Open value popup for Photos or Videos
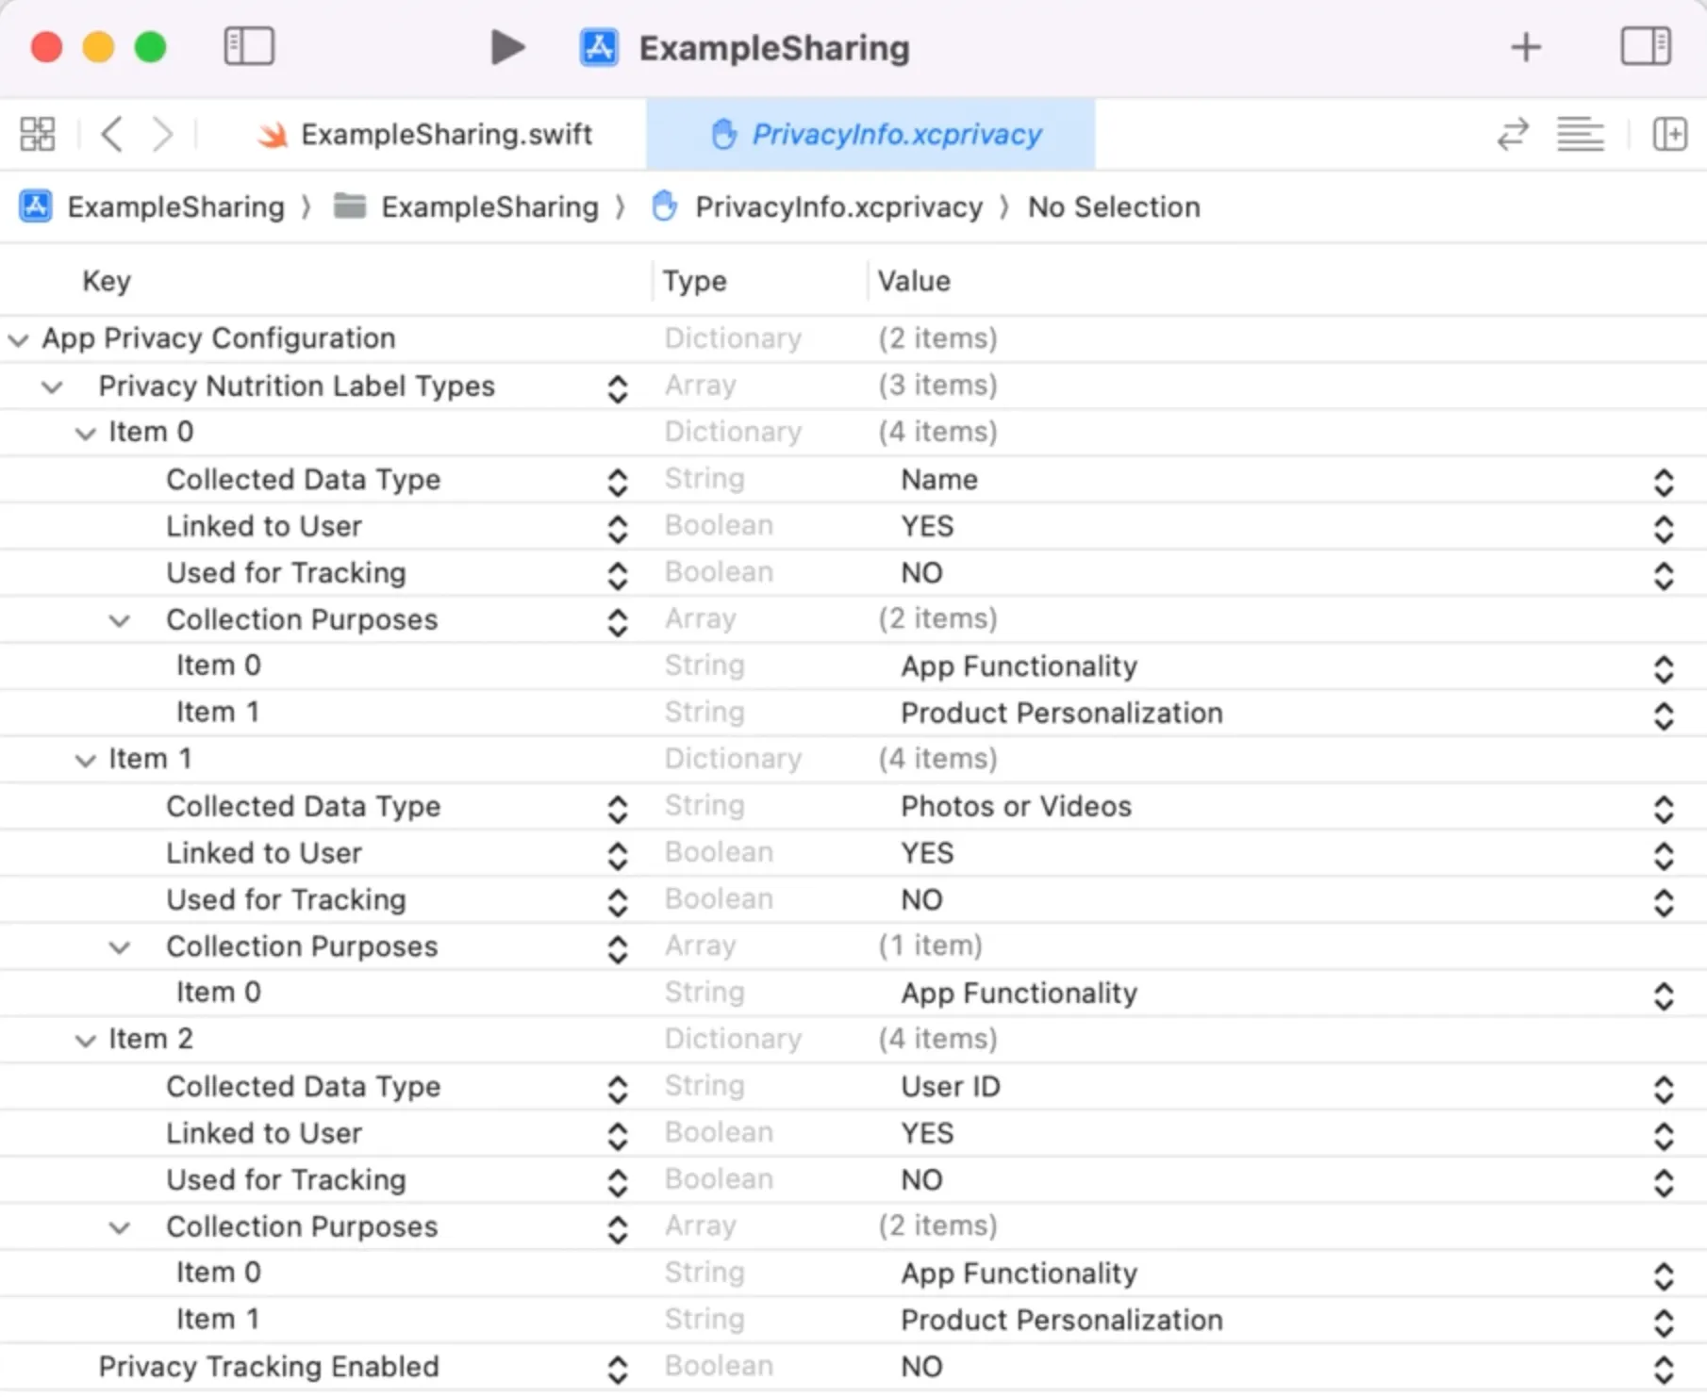The image size is (1707, 1397). (1664, 809)
